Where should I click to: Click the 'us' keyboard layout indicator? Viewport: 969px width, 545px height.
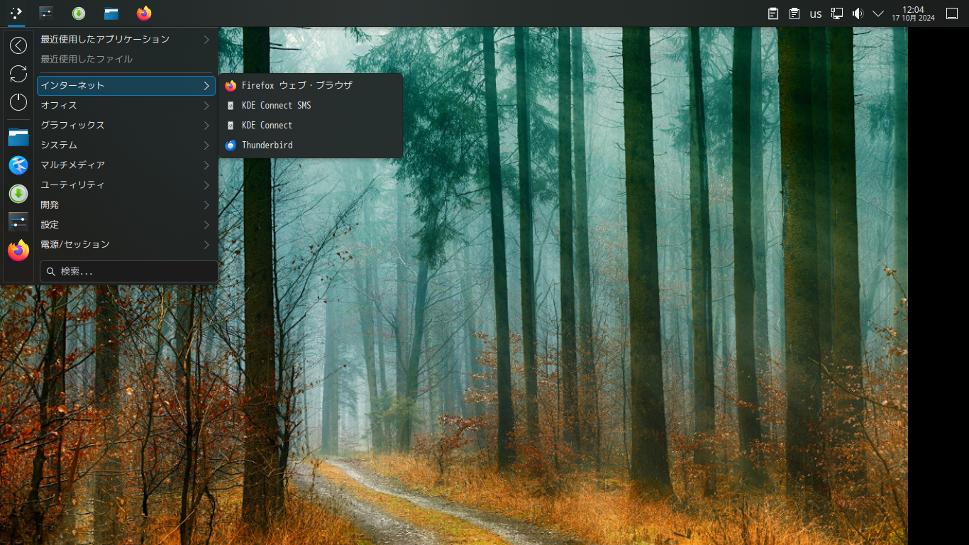click(x=816, y=13)
